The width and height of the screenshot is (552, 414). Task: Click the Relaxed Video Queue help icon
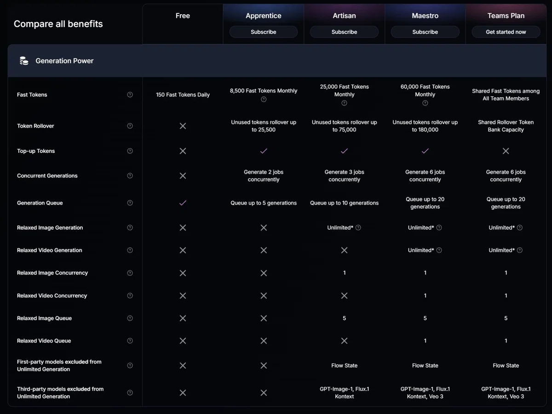130,341
